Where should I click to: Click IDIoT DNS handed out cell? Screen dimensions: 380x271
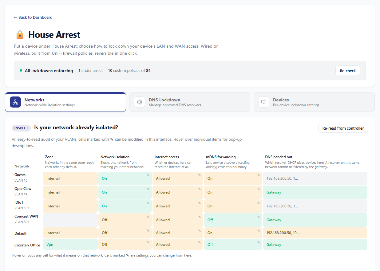pos(315,206)
